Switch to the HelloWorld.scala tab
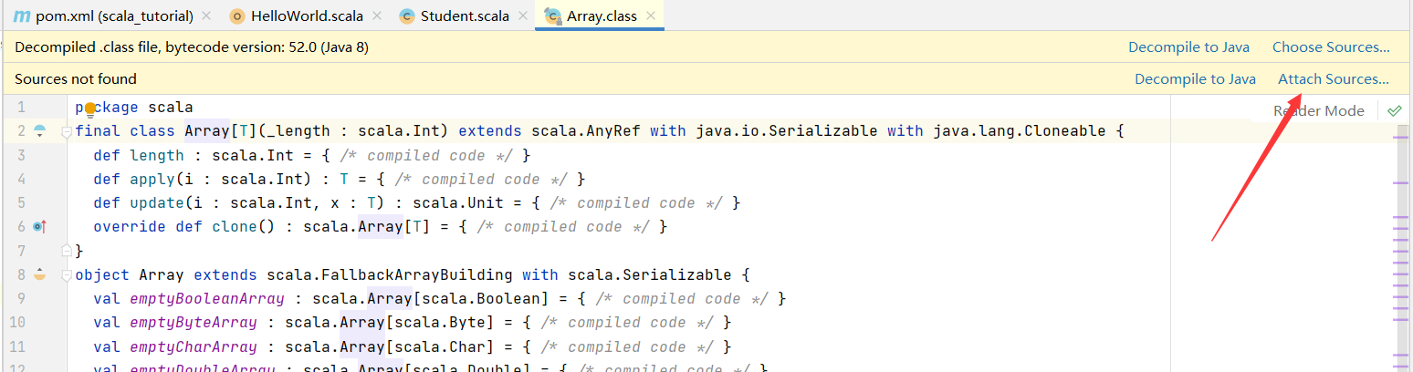This screenshot has width=1413, height=372. click(x=303, y=16)
